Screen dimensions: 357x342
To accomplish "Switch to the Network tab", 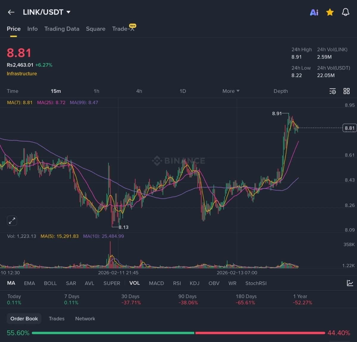I will click(85, 319).
